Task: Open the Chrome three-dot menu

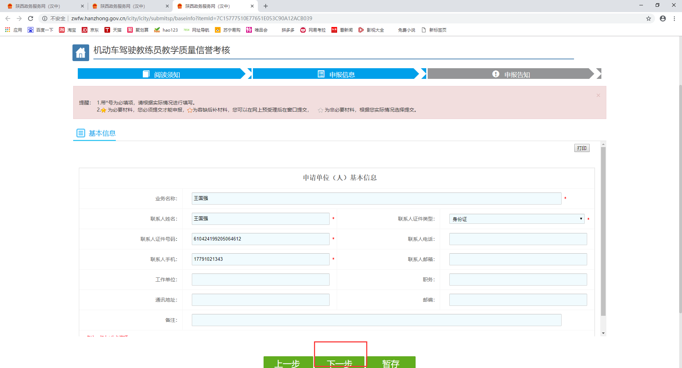Action: click(674, 18)
